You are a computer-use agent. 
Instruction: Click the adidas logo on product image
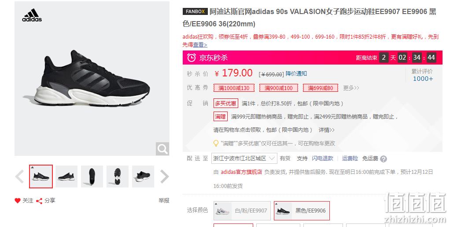(32, 15)
